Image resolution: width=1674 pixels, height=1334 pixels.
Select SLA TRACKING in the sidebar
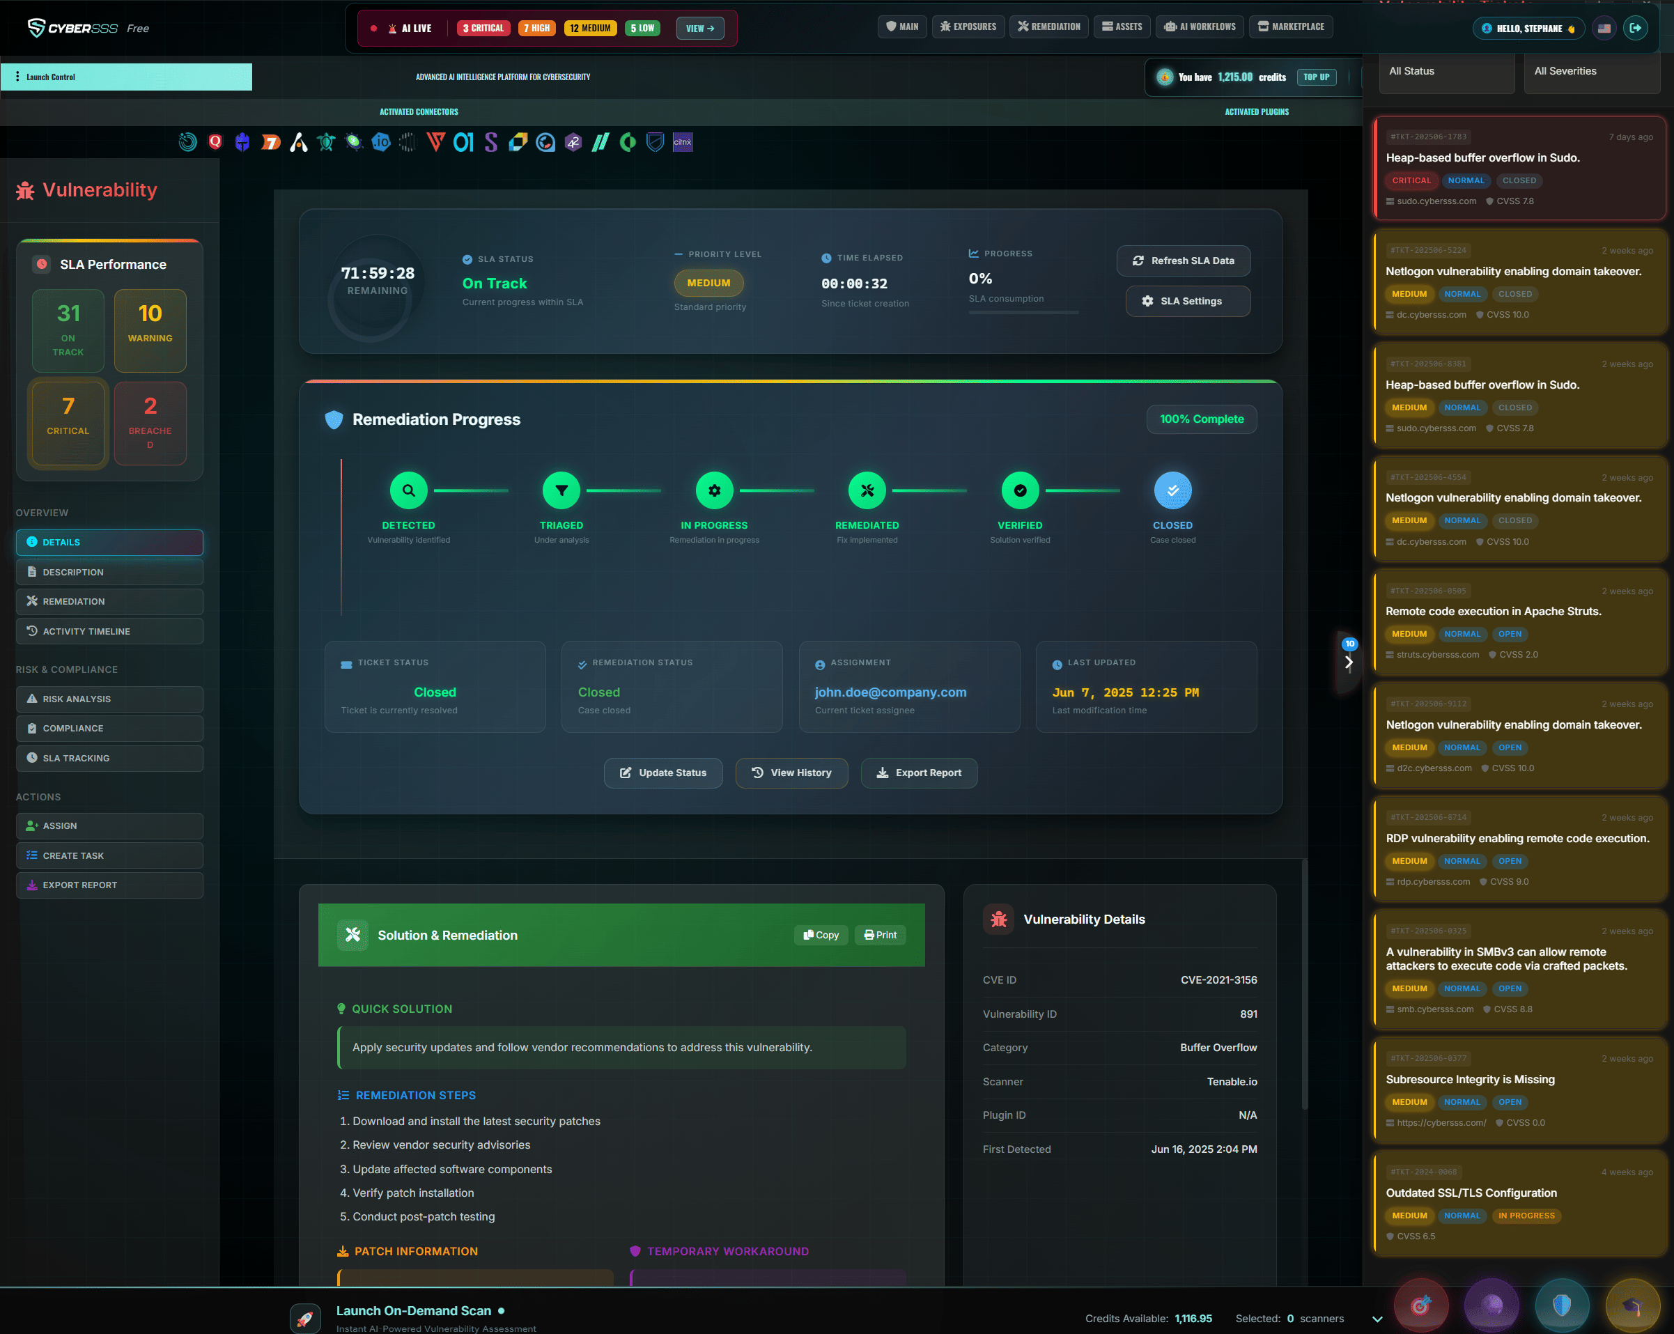pos(109,758)
